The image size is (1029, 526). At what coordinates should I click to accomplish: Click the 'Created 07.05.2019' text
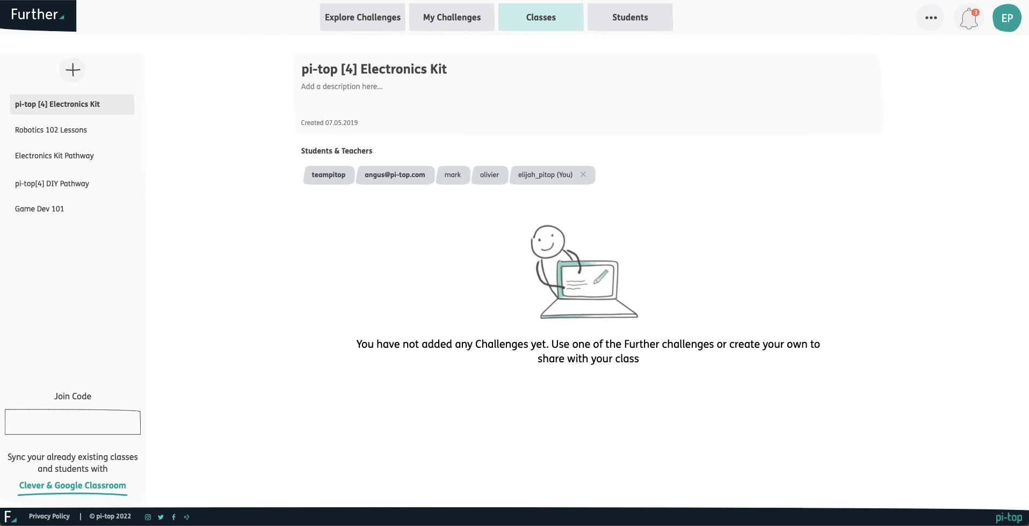click(x=329, y=123)
